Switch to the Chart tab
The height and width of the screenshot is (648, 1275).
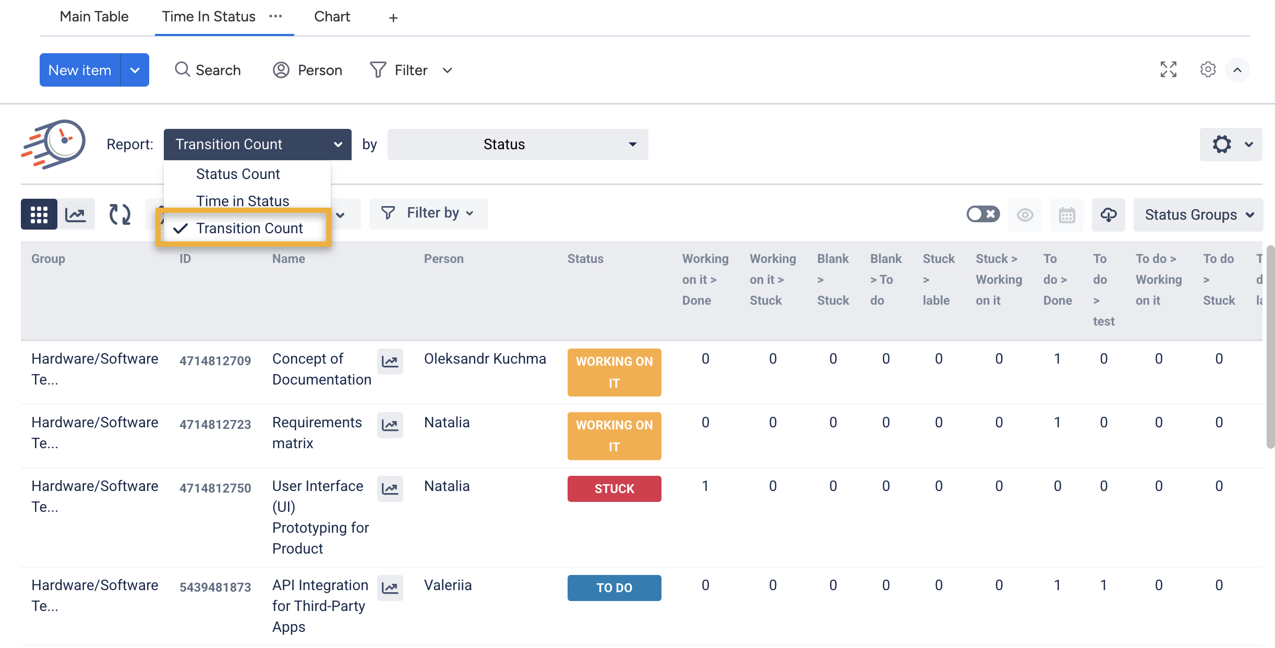(332, 17)
